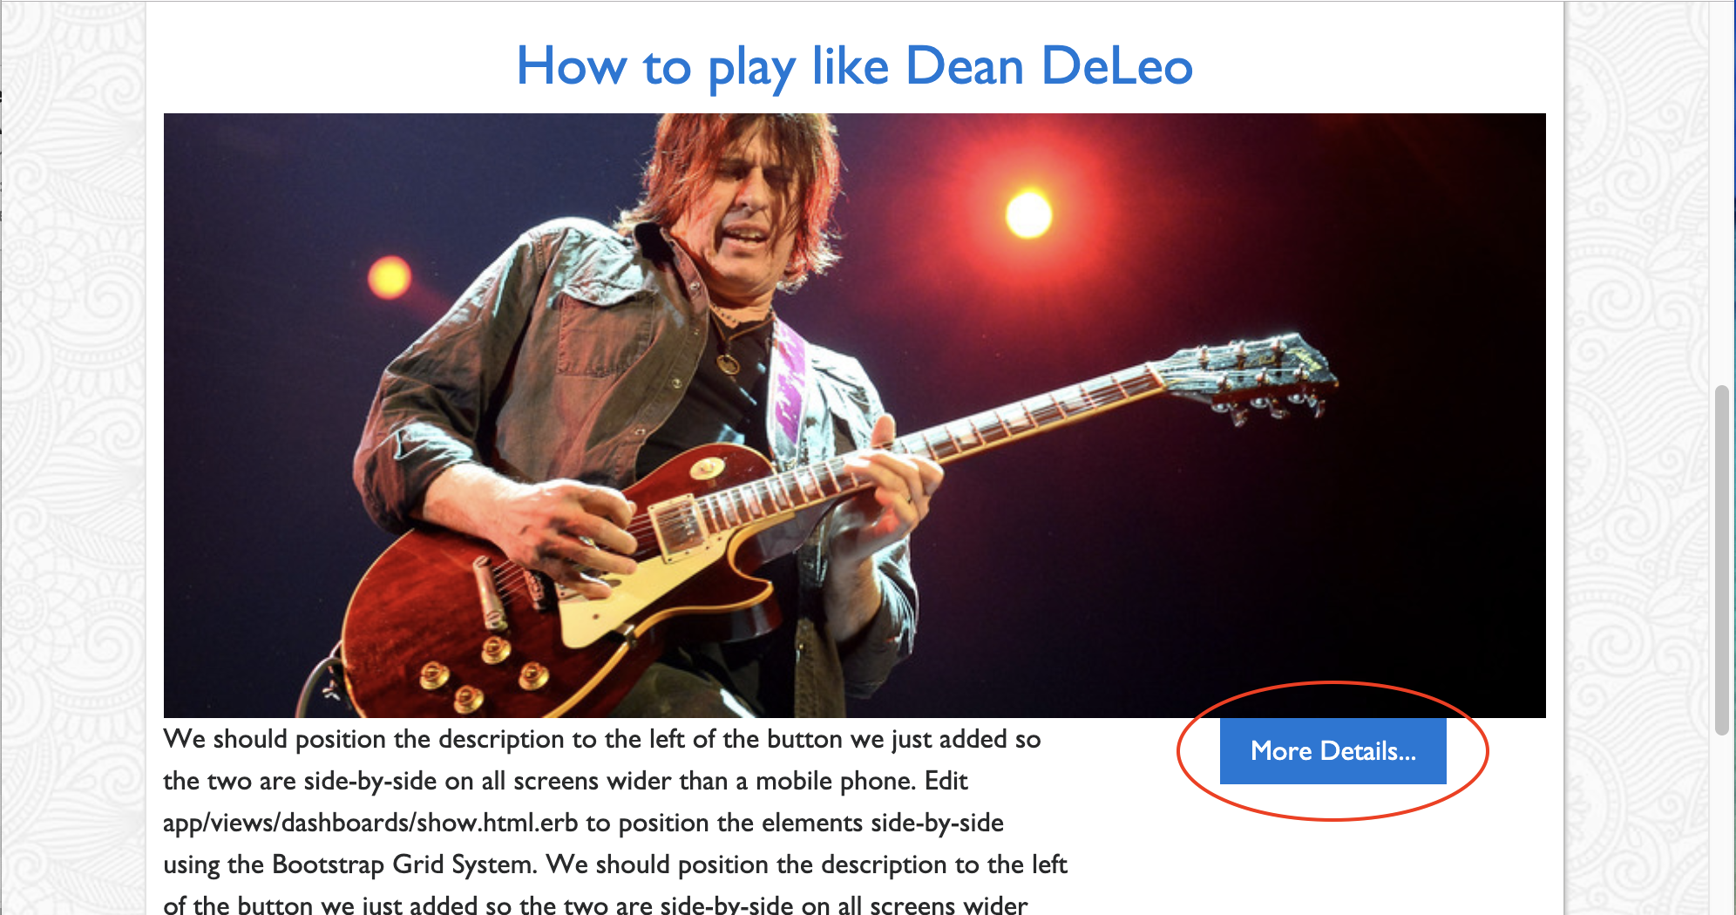Click the name 'DeLeo' in the heading
The height and width of the screenshot is (915, 1736).
coord(1117,66)
